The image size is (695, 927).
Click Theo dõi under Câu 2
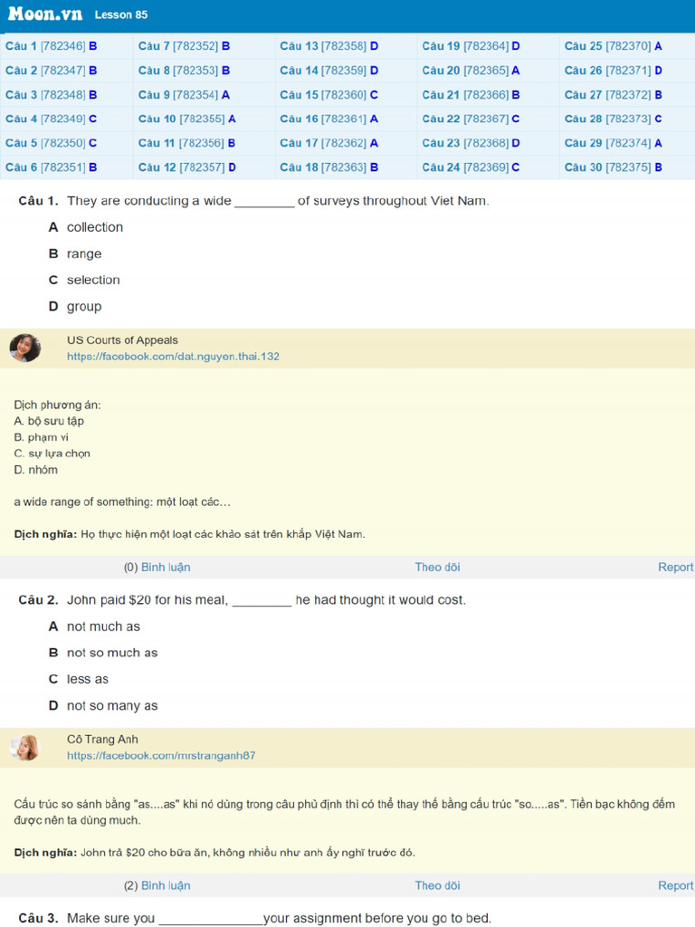[437, 885]
